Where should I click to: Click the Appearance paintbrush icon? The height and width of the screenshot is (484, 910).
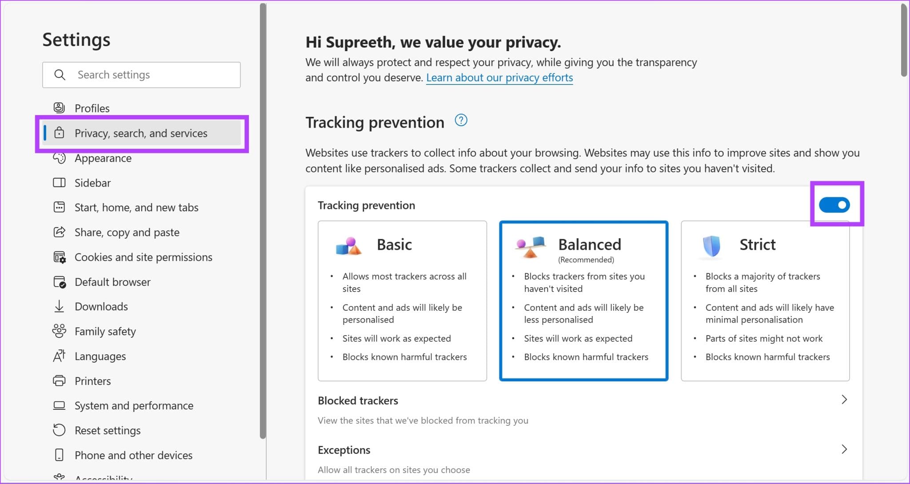pos(59,158)
